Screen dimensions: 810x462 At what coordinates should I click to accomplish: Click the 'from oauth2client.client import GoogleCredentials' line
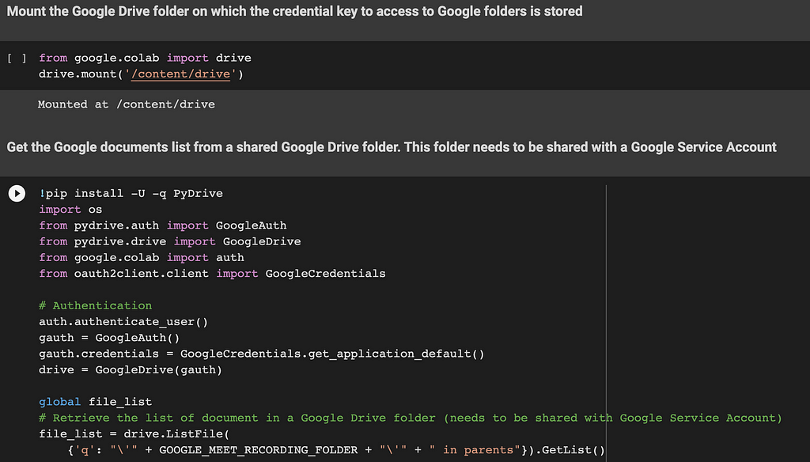pyautogui.click(x=212, y=274)
